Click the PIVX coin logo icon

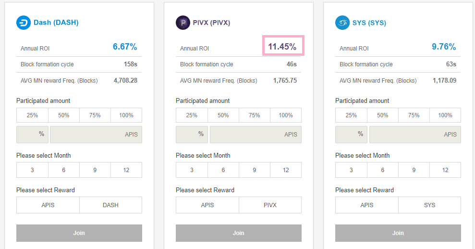pos(183,23)
